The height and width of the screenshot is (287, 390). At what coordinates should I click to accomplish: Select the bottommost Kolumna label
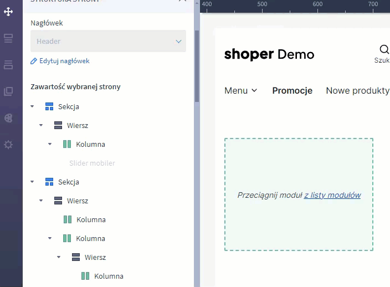tap(109, 276)
